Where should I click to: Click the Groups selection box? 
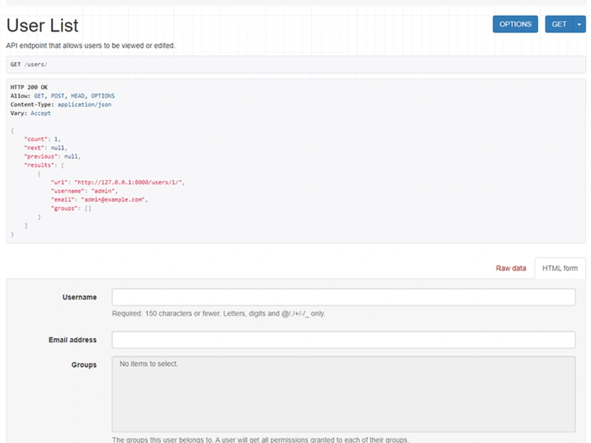pos(345,387)
